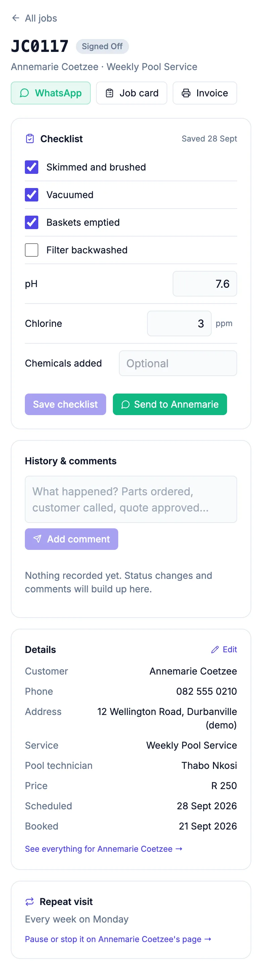Click the pencil icon beside Edit
The width and height of the screenshot is (262, 967).
[x=215, y=650]
